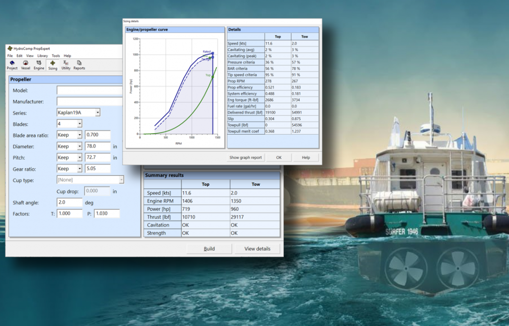Open the Reports toolbar icon
This screenshot has width=509, height=326.
point(79,65)
